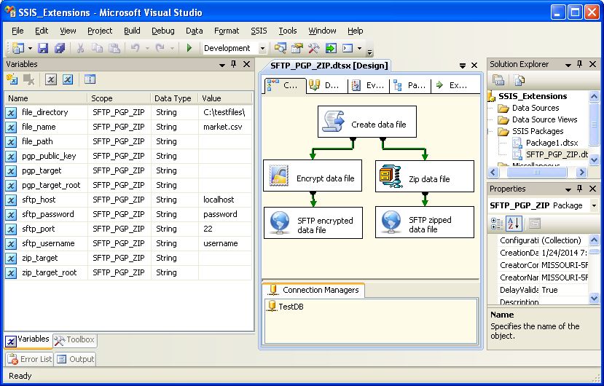The width and height of the screenshot is (604, 386).
Task: Open the Toolbox hammer-wrench toolbar icon
Action: click(313, 48)
